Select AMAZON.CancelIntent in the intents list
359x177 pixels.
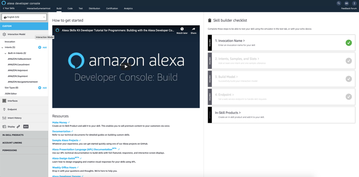(x=19, y=65)
